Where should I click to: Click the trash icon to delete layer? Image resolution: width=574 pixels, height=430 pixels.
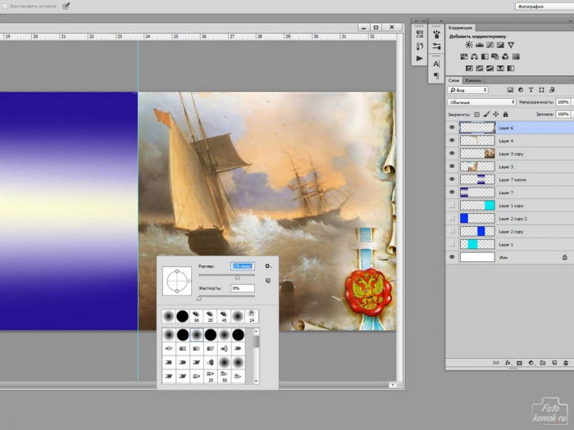pos(566,363)
